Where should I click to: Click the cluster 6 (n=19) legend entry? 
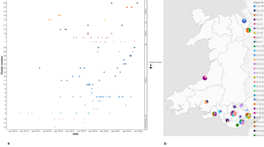[x=259, y=29]
